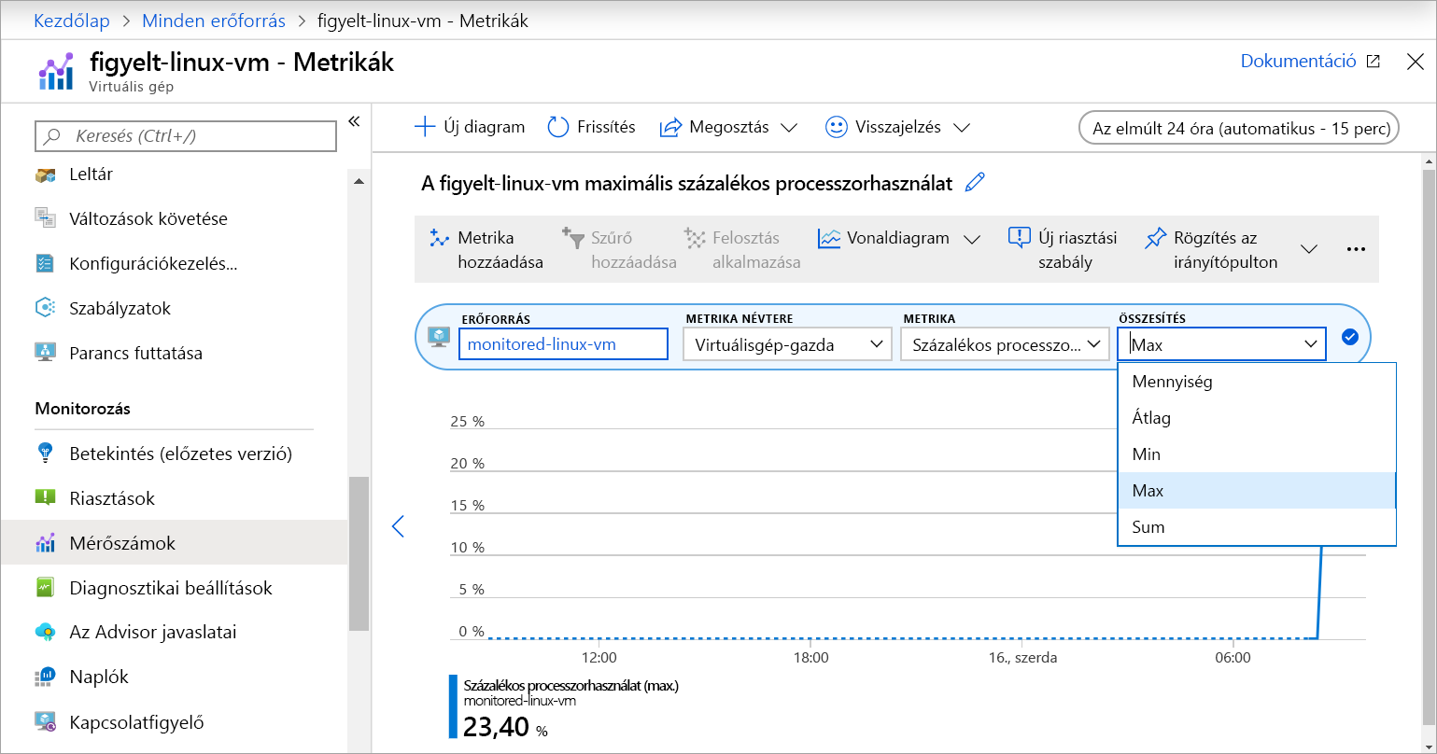
Task: Open Szabályzatok in sidebar
Action: pos(120,308)
